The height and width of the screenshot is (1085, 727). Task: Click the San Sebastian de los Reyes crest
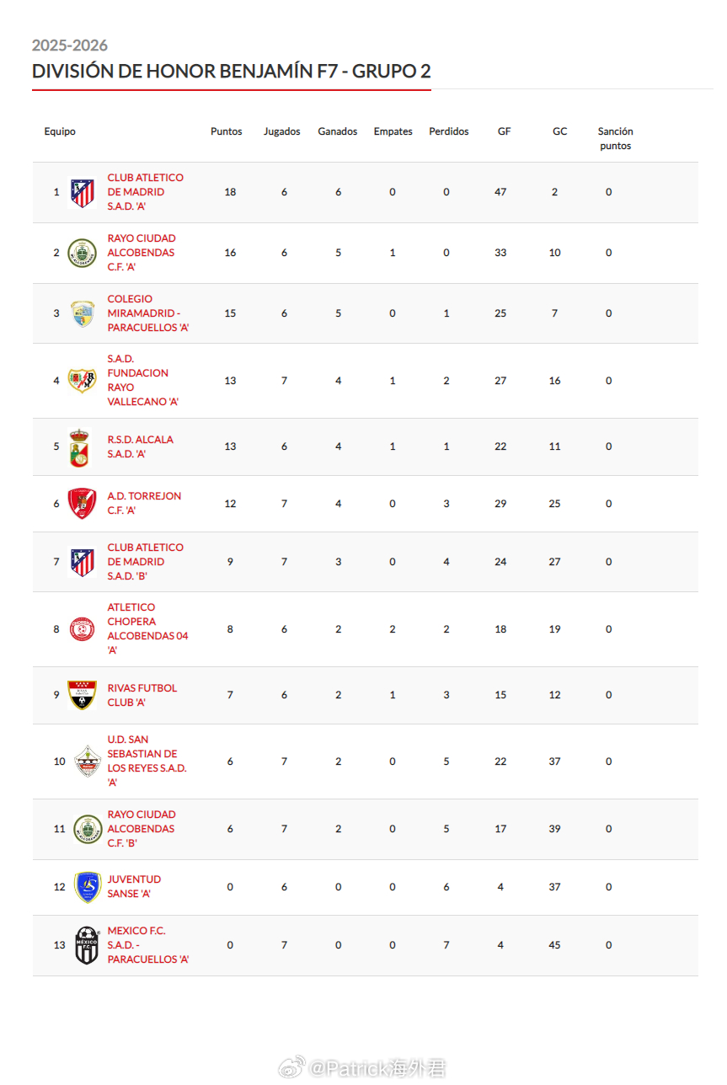coord(87,762)
